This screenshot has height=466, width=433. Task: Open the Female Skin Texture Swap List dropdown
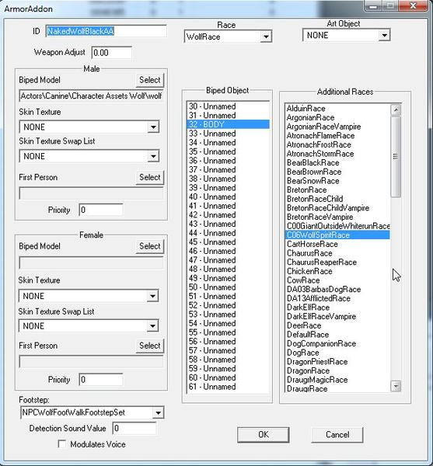coord(89,326)
